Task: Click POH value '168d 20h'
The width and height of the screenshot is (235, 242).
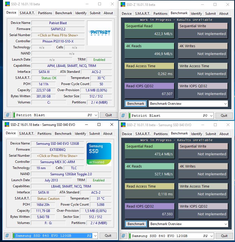Action: click(x=43, y=205)
